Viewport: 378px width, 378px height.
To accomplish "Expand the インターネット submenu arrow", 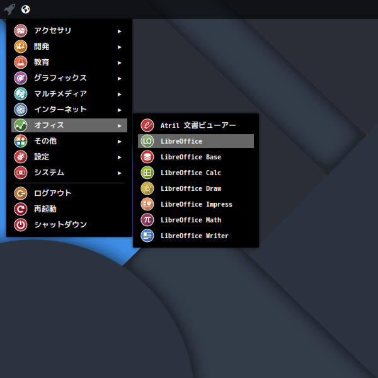I will tap(119, 110).
